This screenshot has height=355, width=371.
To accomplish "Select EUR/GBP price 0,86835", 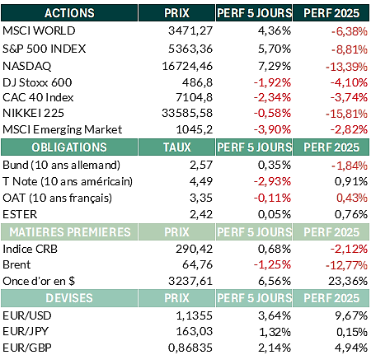I will point(190,348).
